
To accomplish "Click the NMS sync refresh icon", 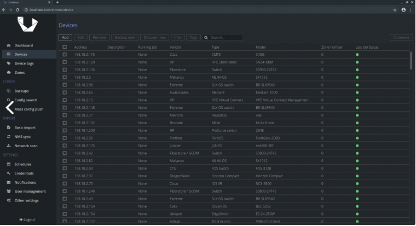I will tap(9, 137).
